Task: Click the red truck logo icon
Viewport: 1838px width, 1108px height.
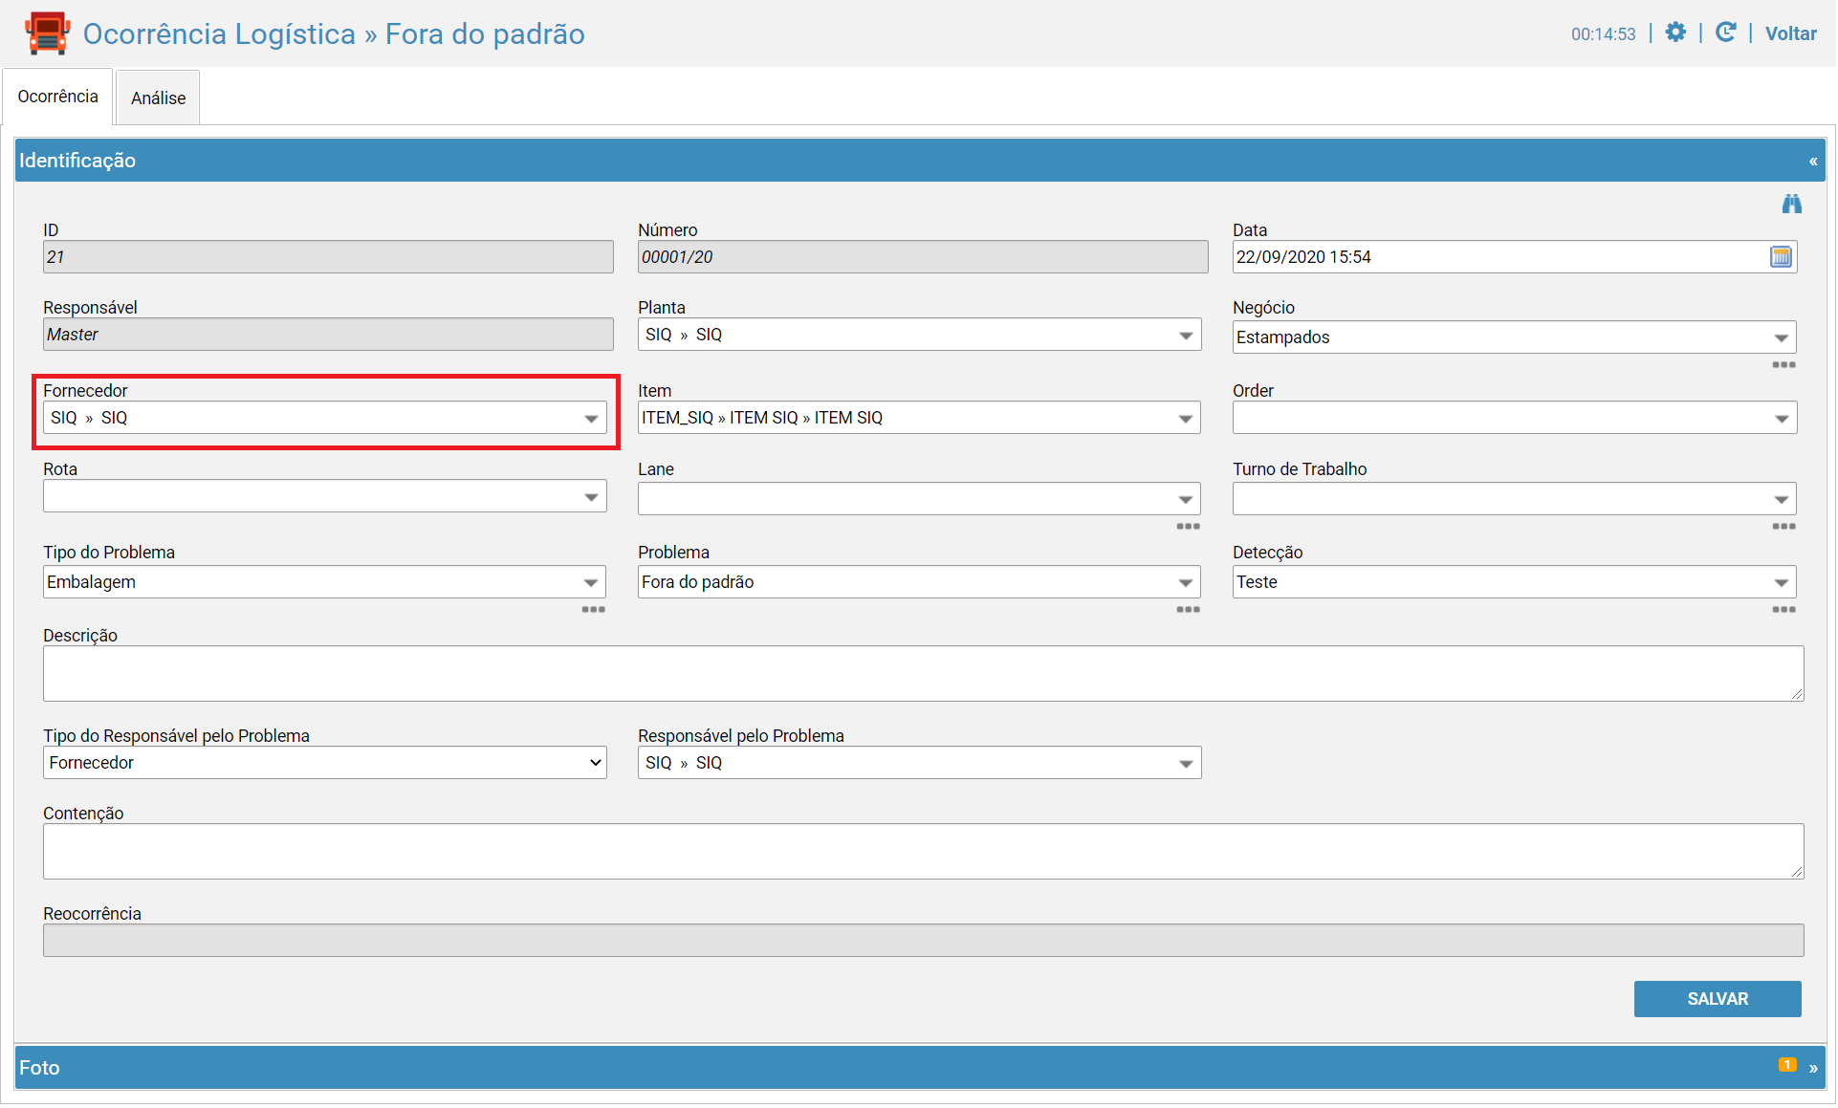Action: click(48, 33)
